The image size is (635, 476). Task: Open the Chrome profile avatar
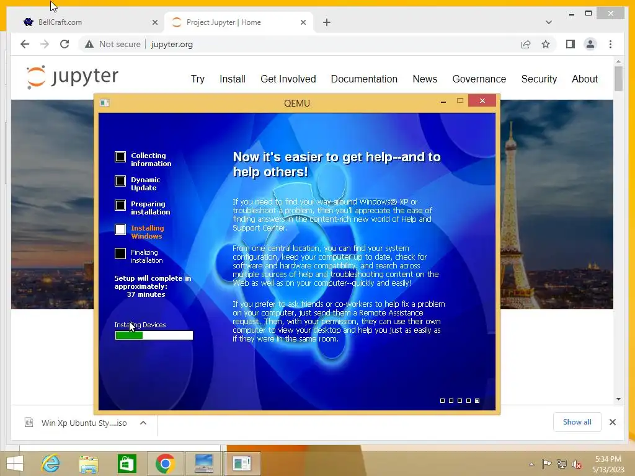[x=590, y=44]
